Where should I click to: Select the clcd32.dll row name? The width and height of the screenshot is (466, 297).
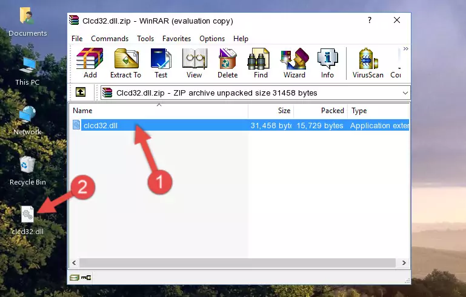point(101,125)
